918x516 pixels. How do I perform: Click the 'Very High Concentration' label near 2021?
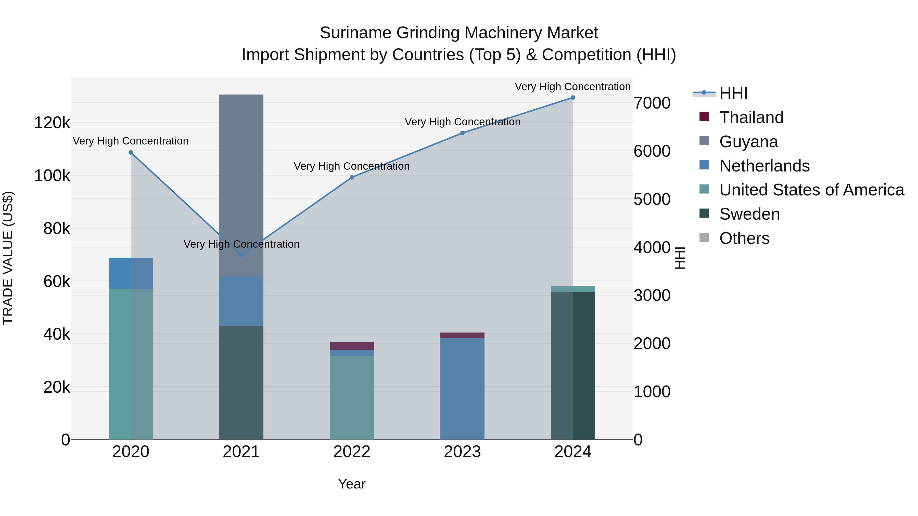point(241,244)
